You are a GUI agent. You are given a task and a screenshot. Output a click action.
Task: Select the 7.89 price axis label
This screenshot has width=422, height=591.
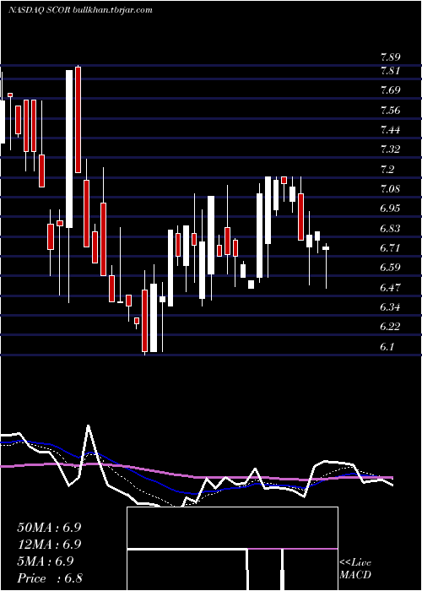390,57
